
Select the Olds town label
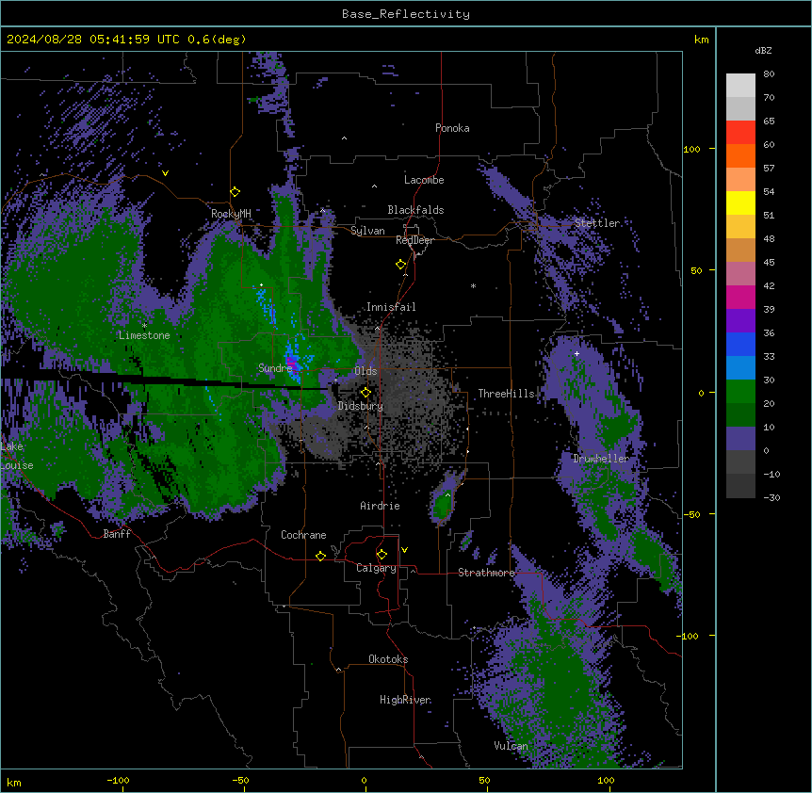pyautogui.click(x=365, y=371)
